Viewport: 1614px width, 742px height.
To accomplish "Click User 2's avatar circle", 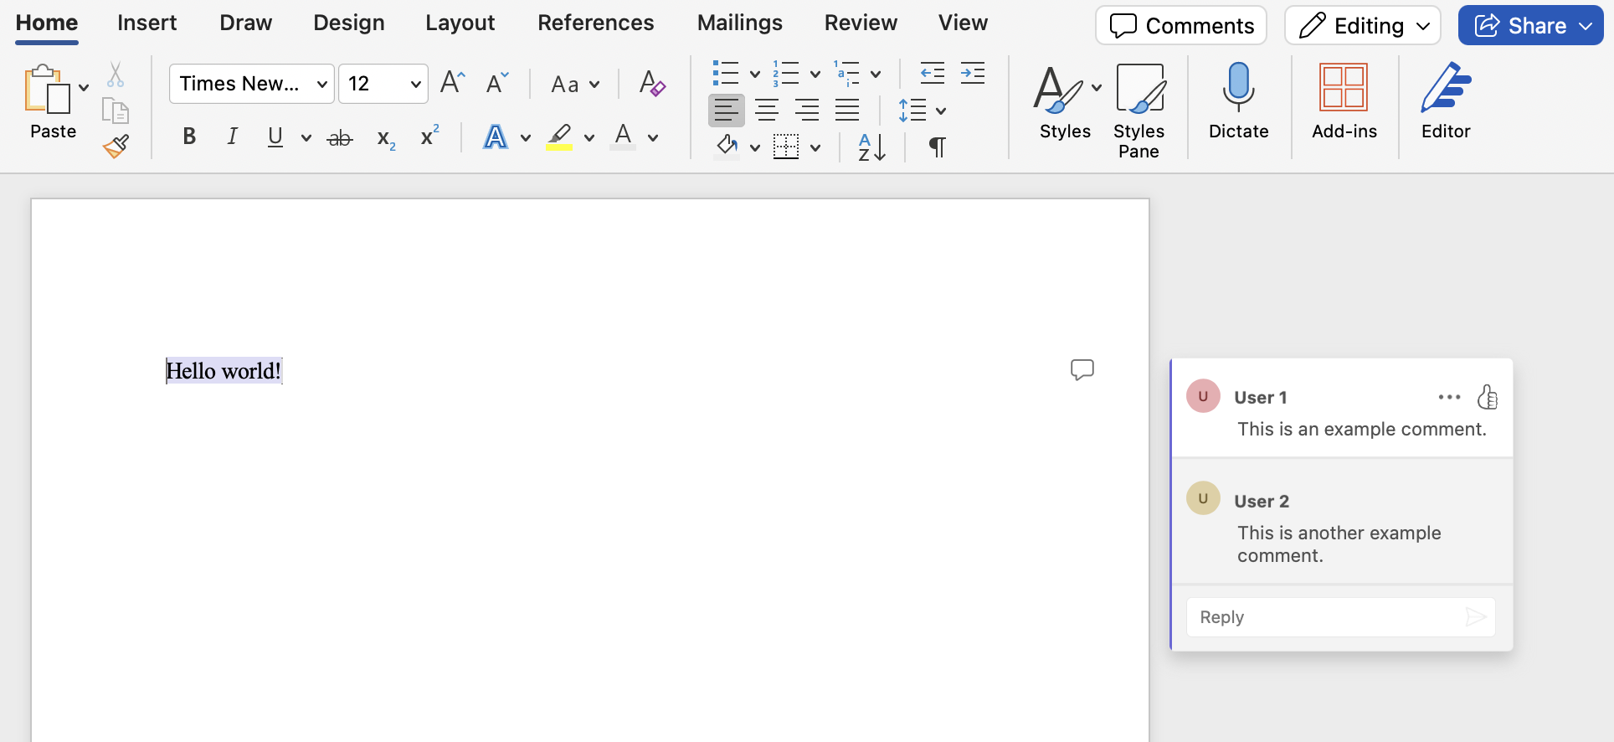I will tap(1203, 498).
